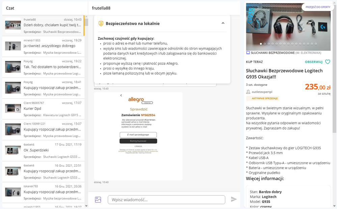Open the Allegro order screenshot image
Viewport: 337px width, 209px height.
point(138,136)
